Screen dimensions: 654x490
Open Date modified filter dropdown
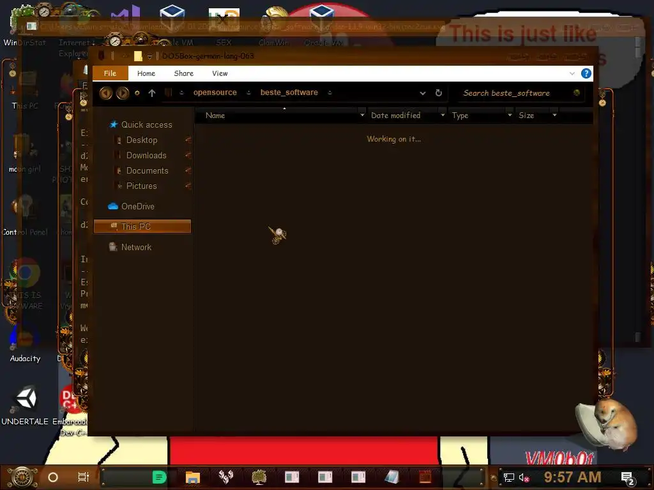coord(443,115)
